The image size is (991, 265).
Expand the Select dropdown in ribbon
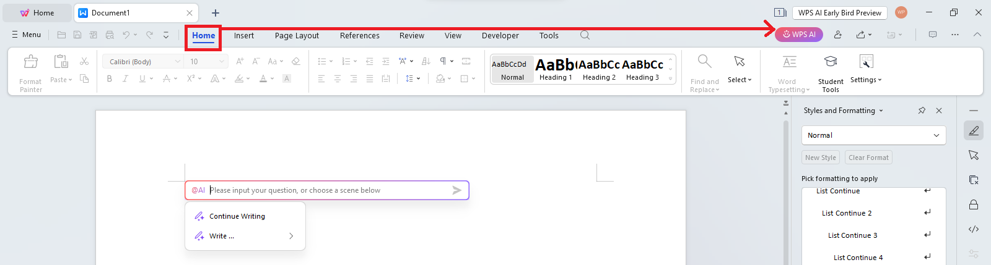click(740, 80)
